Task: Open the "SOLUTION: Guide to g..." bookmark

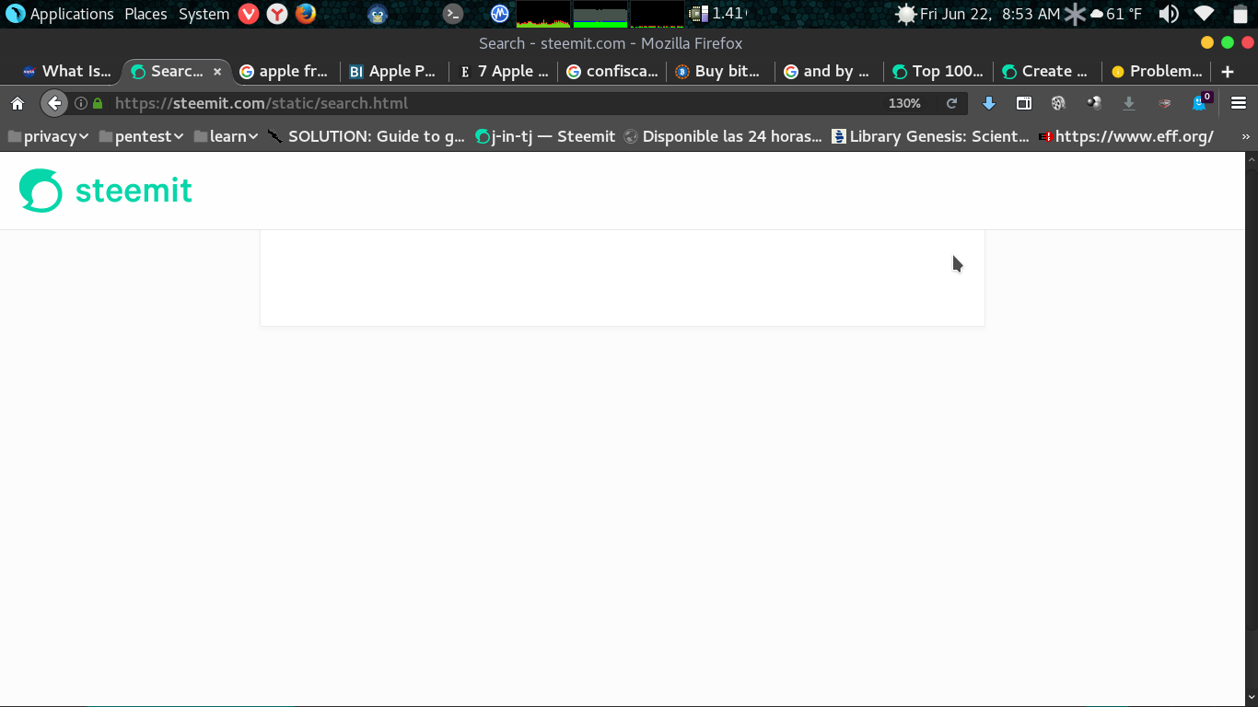Action: [367, 136]
